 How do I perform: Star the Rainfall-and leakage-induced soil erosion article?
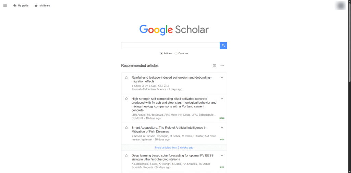pos(126,78)
